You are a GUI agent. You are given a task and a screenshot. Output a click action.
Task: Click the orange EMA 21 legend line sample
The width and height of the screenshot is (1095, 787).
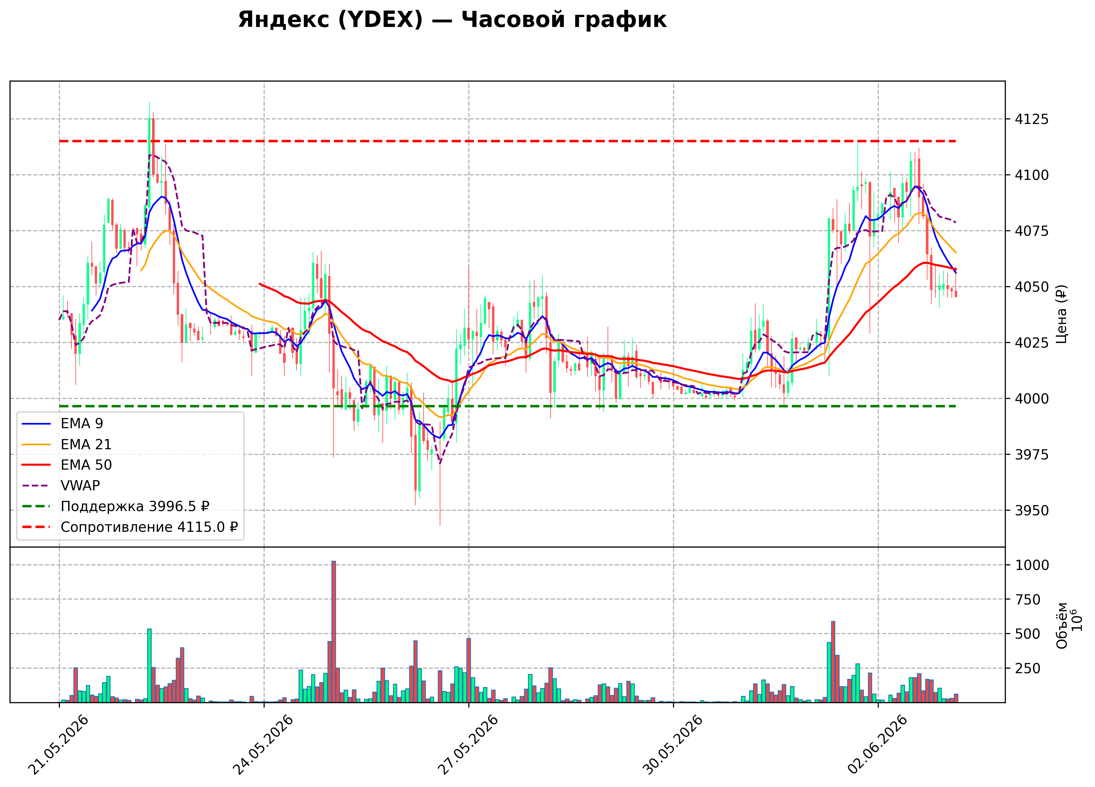pyautogui.click(x=36, y=444)
